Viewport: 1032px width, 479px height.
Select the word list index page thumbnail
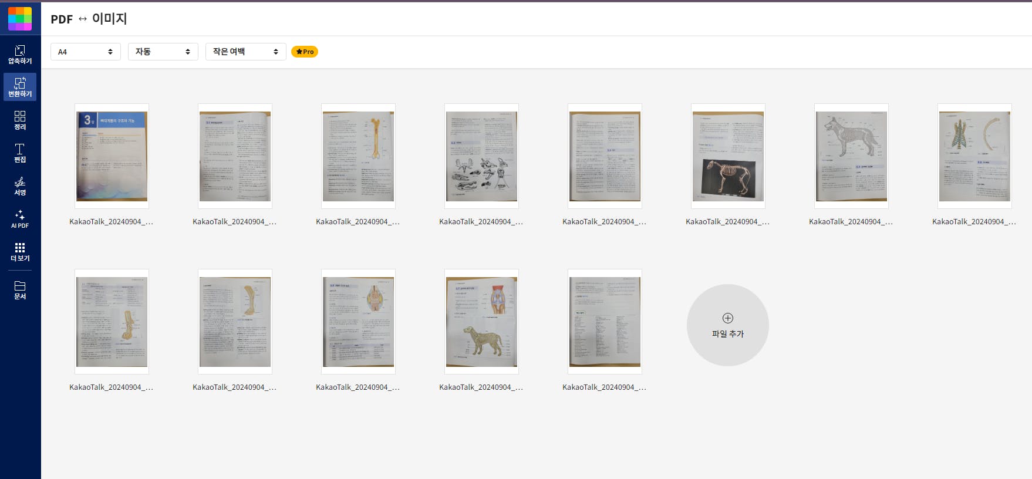[605, 322]
